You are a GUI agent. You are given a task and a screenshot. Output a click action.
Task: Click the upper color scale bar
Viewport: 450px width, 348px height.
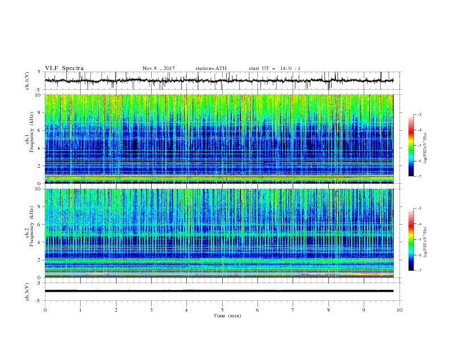(411, 146)
